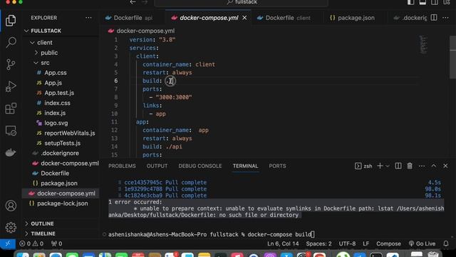Open Remote Explorer view
This screenshot has height=257, width=456.
(x=11, y=131)
